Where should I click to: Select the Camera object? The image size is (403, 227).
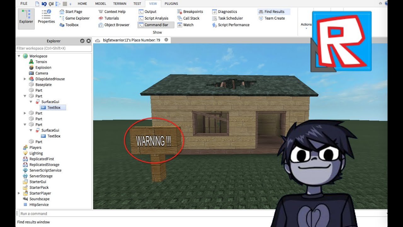[38, 73]
